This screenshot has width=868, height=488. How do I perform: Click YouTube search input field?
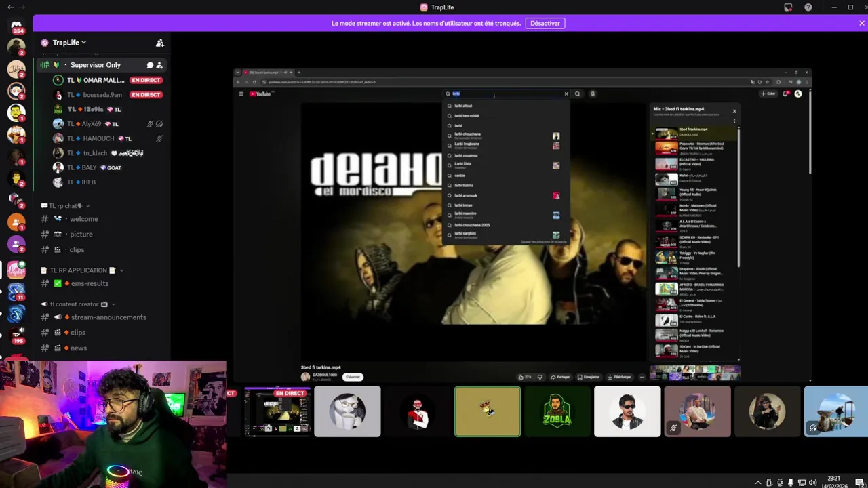pos(505,94)
